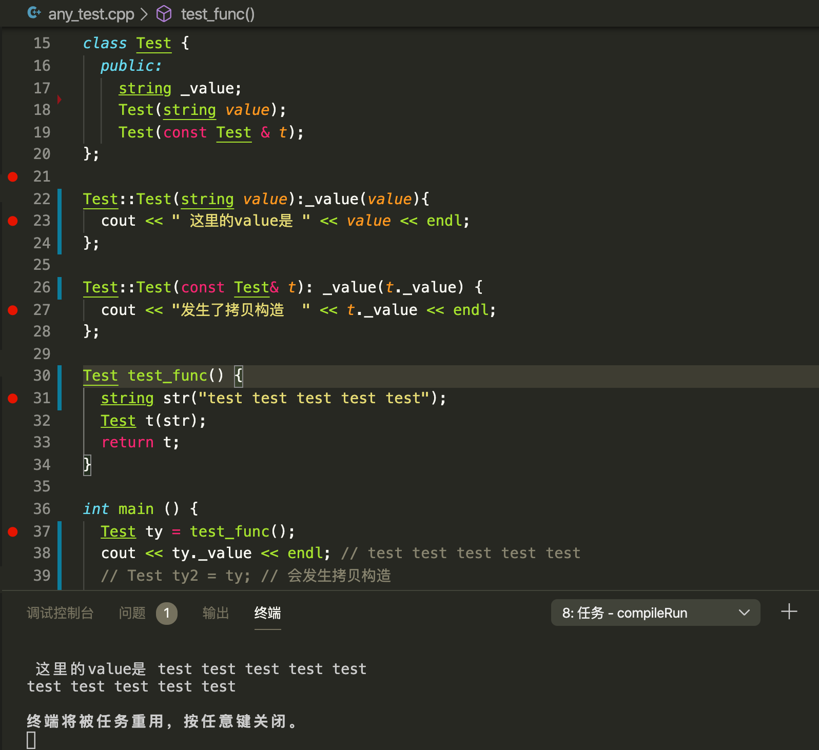Open the terminal selector dropdown compileRun

click(655, 613)
